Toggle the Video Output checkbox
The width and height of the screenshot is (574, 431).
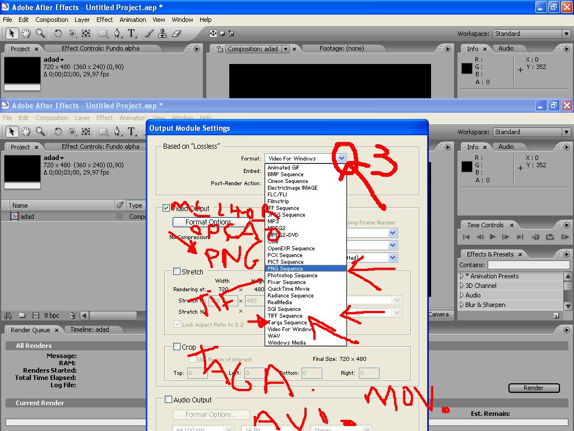pyautogui.click(x=166, y=208)
